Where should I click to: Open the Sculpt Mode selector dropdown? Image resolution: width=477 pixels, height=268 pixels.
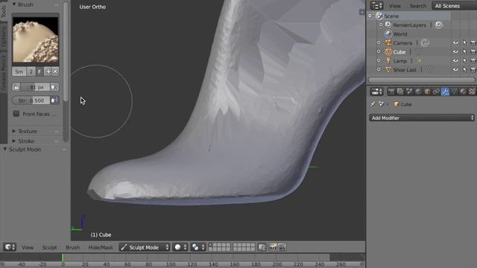(145, 247)
